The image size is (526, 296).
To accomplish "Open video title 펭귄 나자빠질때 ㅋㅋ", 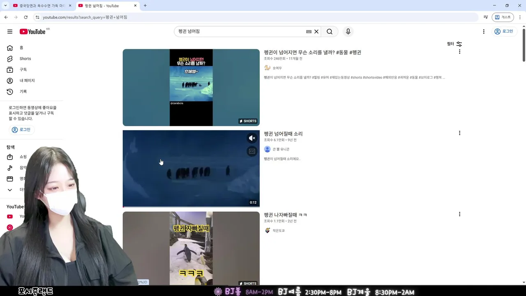I will click(285, 215).
